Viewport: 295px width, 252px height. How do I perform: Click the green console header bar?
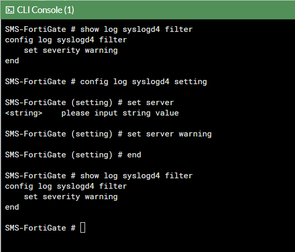click(x=148, y=10)
